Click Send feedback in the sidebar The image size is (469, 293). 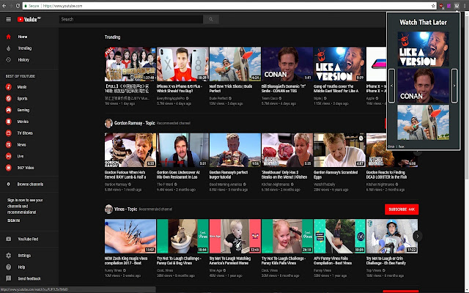pyautogui.click(x=29, y=278)
